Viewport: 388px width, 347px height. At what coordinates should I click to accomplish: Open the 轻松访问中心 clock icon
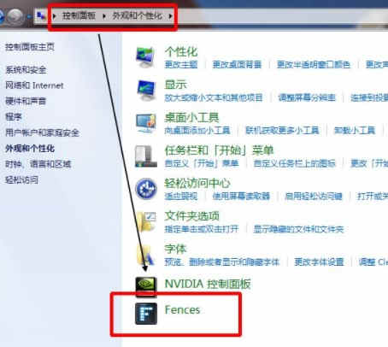146,189
